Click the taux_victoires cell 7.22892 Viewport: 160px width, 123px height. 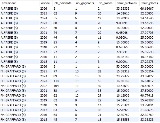127,110
